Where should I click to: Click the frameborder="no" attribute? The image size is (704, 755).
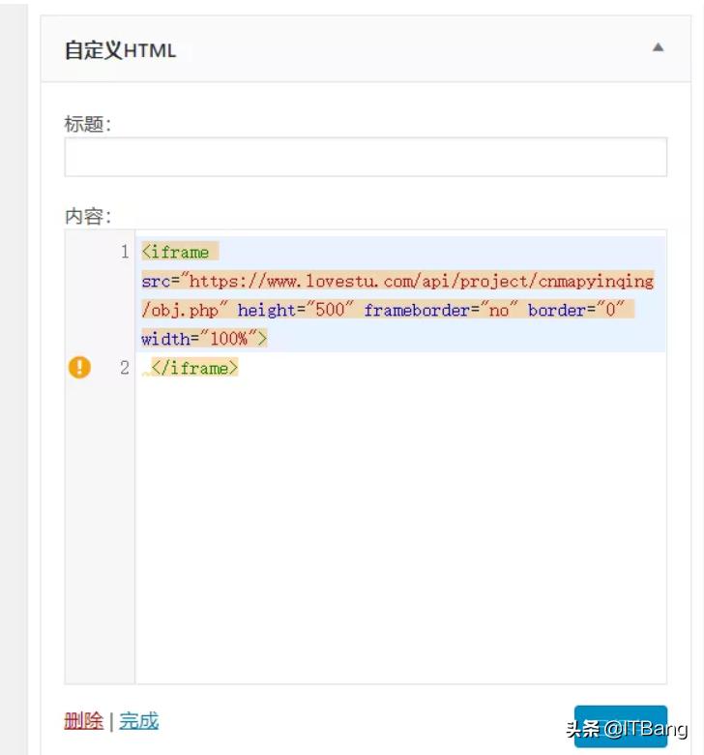440,310
